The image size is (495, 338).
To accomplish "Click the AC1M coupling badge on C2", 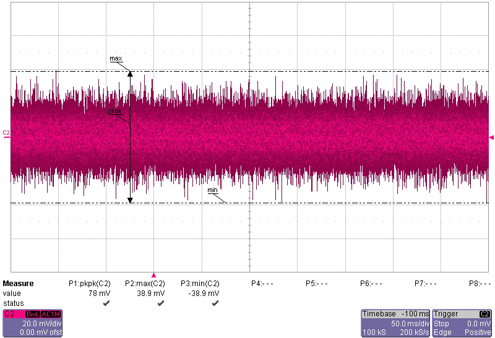I will (51, 314).
